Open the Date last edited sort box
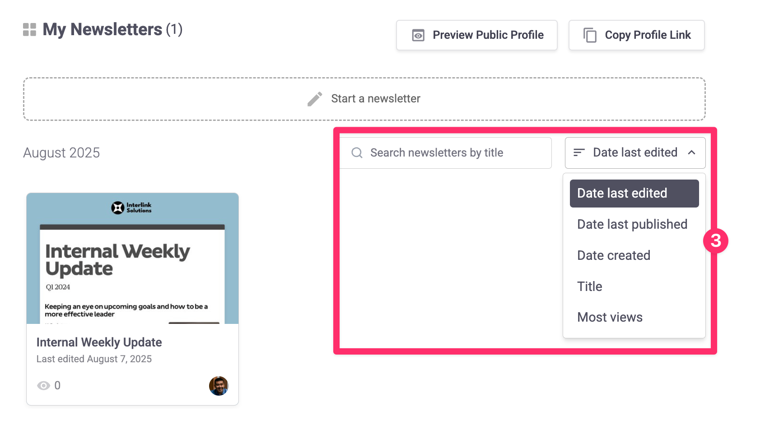Image resolution: width=765 pixels, height=443 pixels. click(x=634, y=152)
